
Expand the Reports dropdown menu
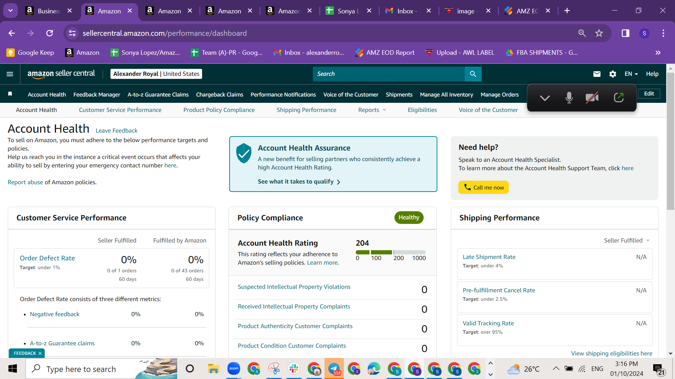[x=372, y=110]
